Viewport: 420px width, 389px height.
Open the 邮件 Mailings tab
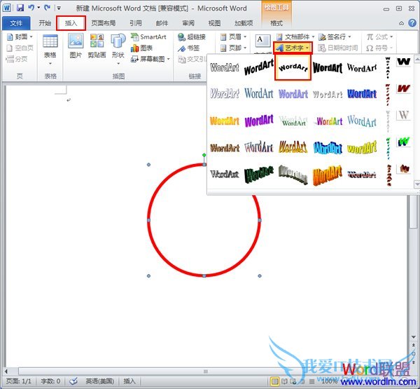tap(162, 23)
